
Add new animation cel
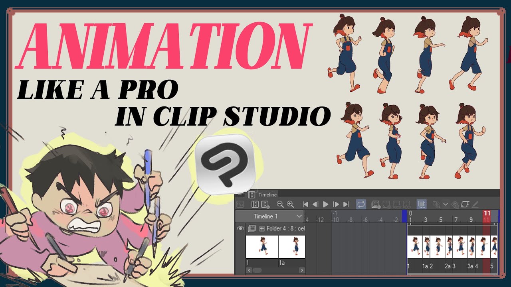386,204
